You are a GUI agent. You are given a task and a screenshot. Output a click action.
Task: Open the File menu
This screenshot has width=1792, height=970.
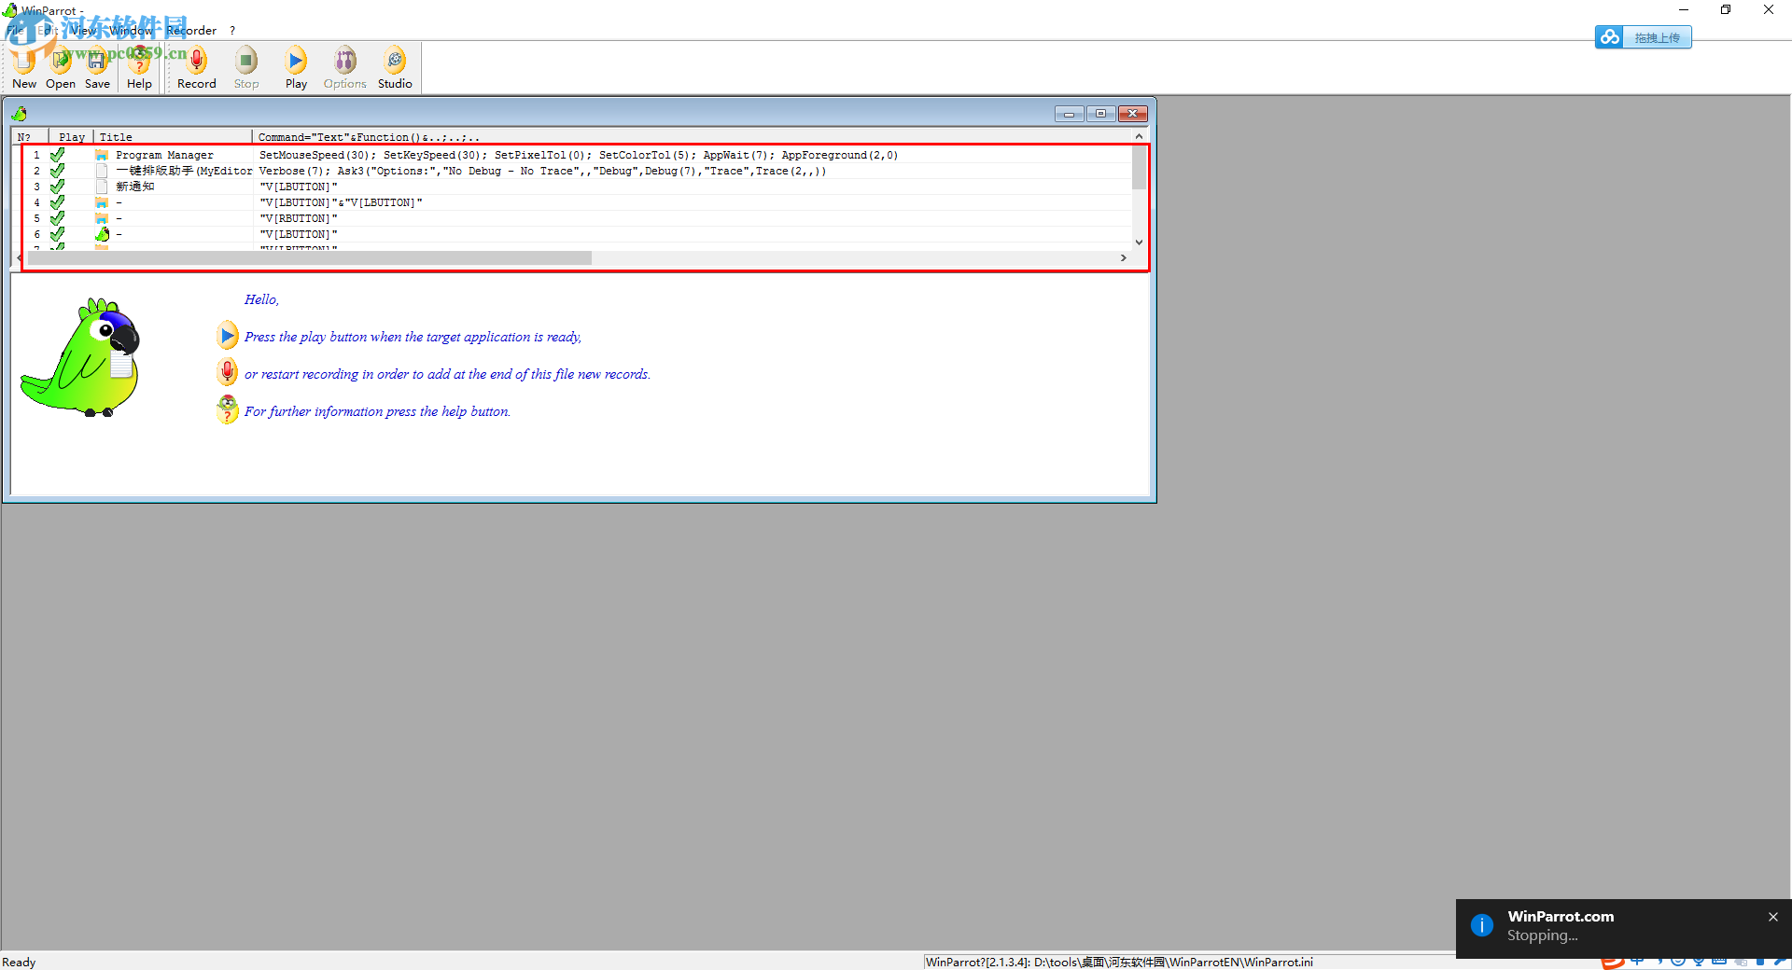point(16,30)
